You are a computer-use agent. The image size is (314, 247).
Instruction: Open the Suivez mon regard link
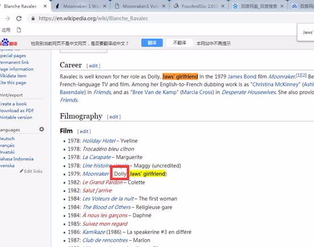pyautogui.click(x=105, y=224)
